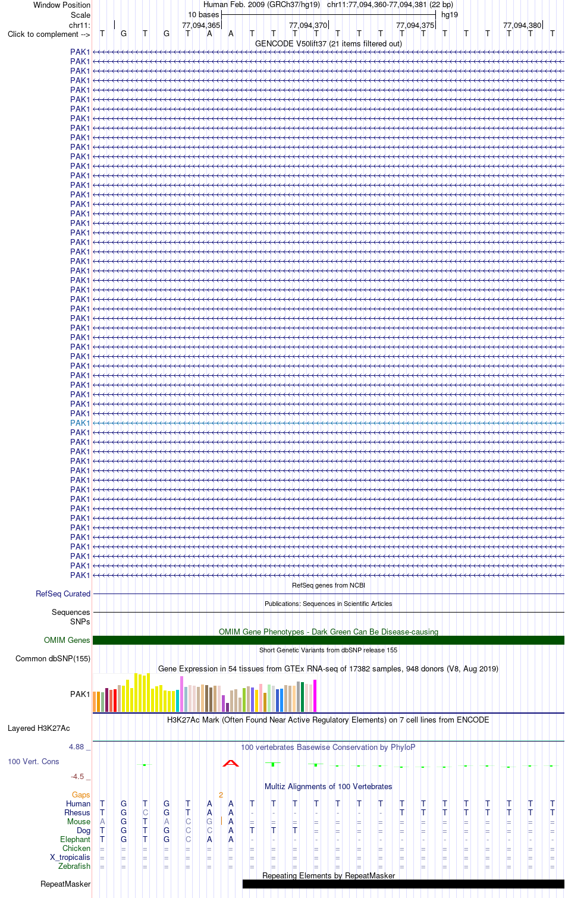Click position label 77,094,380
Viewport: 565px width, 898px height.
[522, 25]
